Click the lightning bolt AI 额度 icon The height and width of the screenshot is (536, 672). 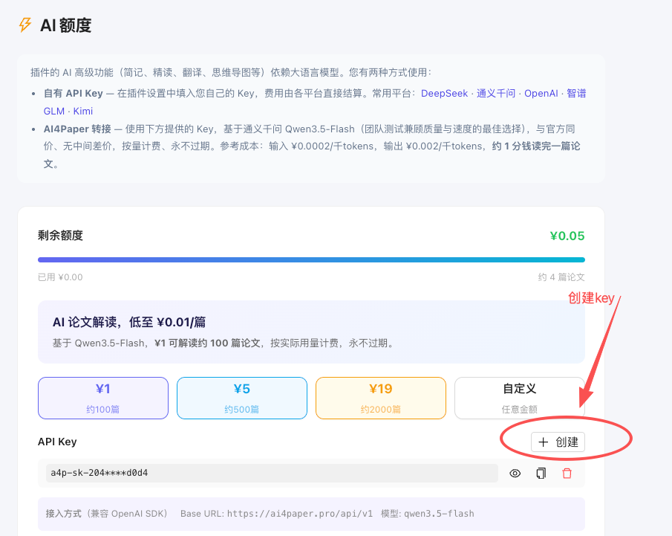(25, 25)
